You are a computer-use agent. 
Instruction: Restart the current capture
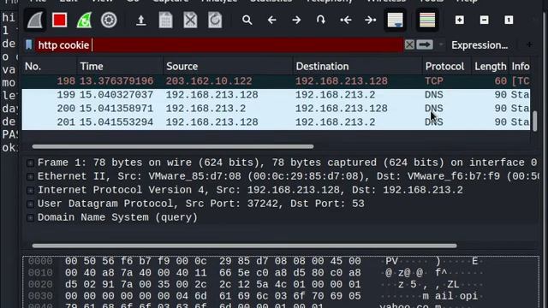pyautogui.click(x=84, y=21)
